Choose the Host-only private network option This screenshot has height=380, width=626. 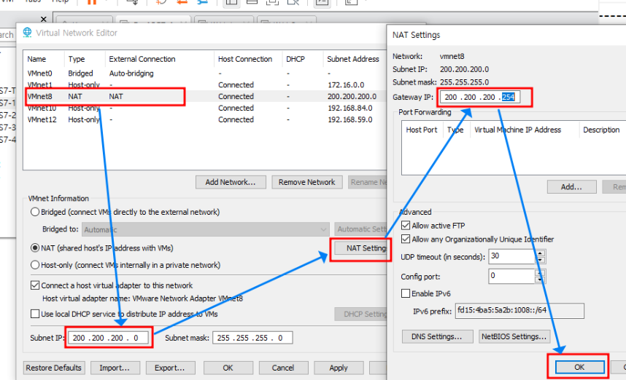coord(35,265)
